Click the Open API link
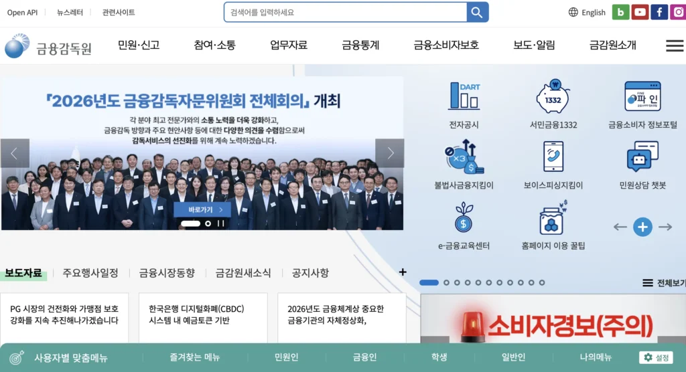 click(x=22, y=13)
